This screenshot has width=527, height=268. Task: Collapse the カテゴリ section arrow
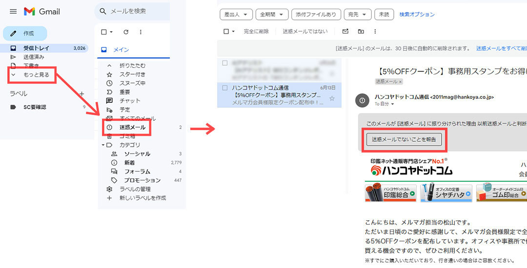[103, 145]
